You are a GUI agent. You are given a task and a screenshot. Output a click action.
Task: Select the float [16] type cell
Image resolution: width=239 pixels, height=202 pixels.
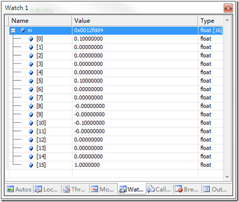(211, 30)
